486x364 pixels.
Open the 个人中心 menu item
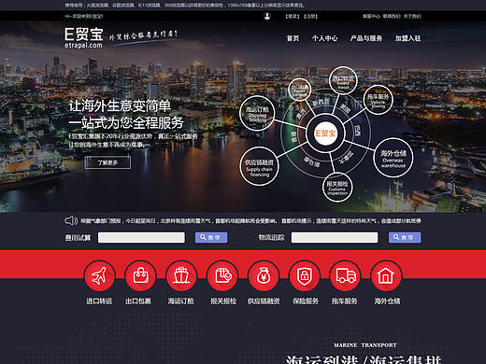click(x=324, y=38)
